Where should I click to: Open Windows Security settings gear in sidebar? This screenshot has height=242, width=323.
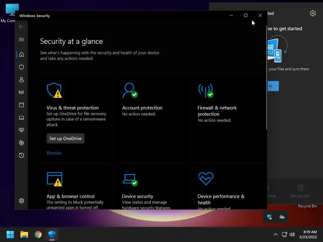[x=21, y=201]
